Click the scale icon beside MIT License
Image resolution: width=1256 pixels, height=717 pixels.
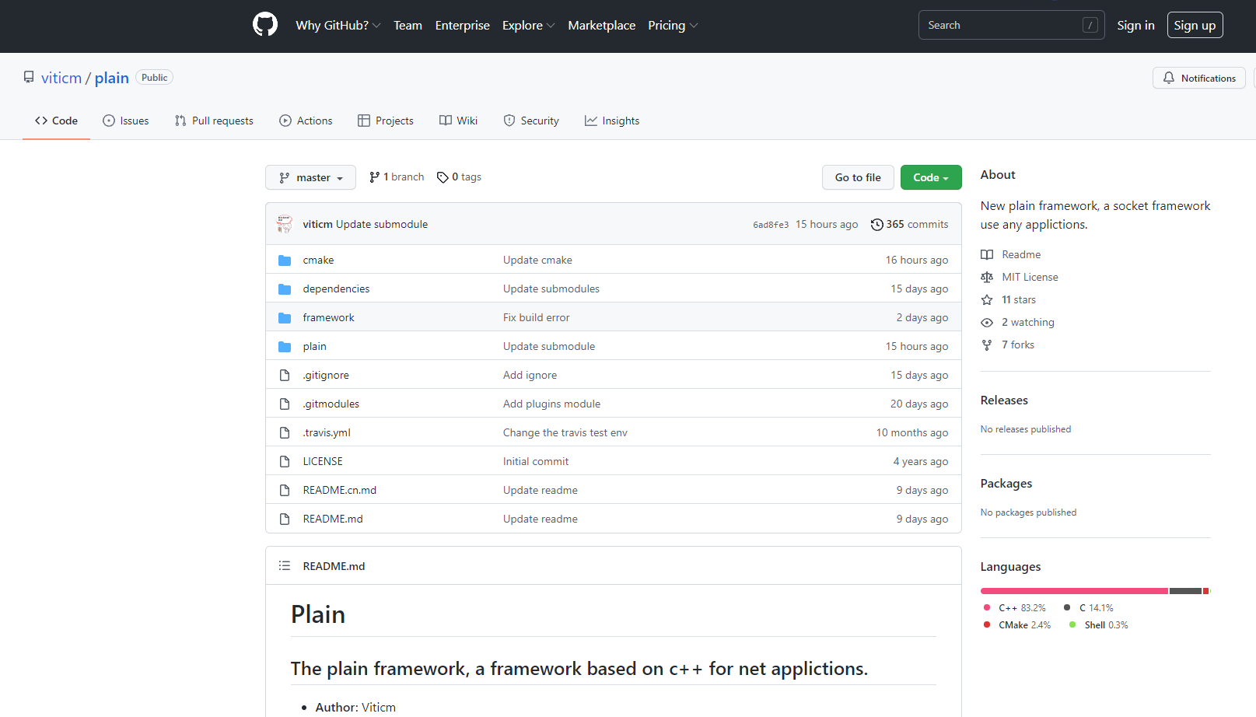[x=987, y=278]
